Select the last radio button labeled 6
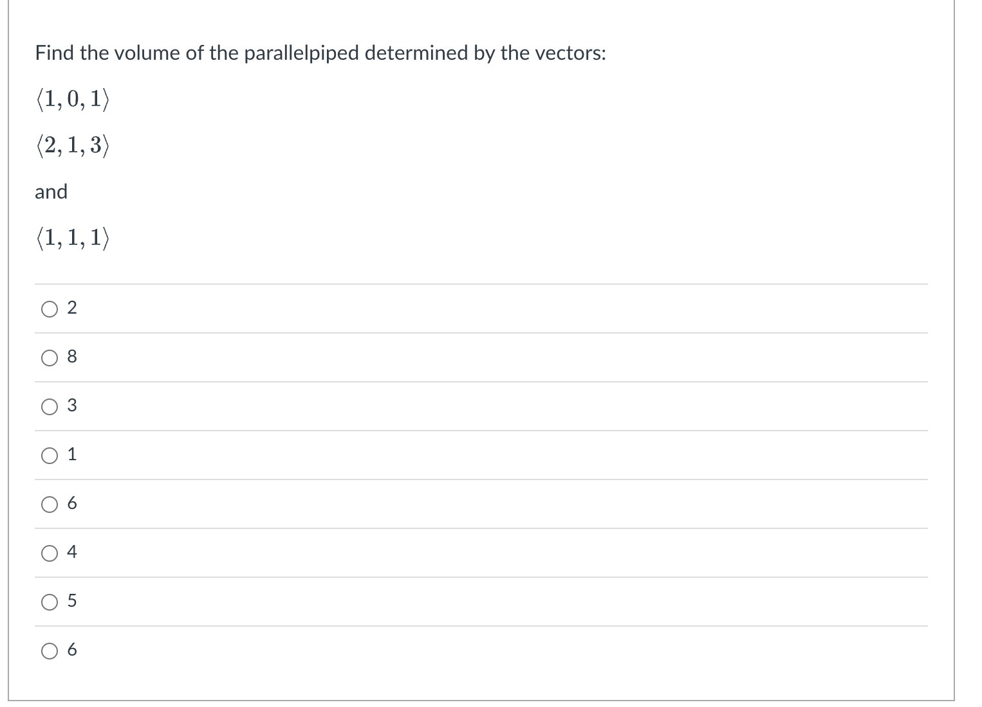The height and width of the screenshot is (707, 982). coord(50,651)
